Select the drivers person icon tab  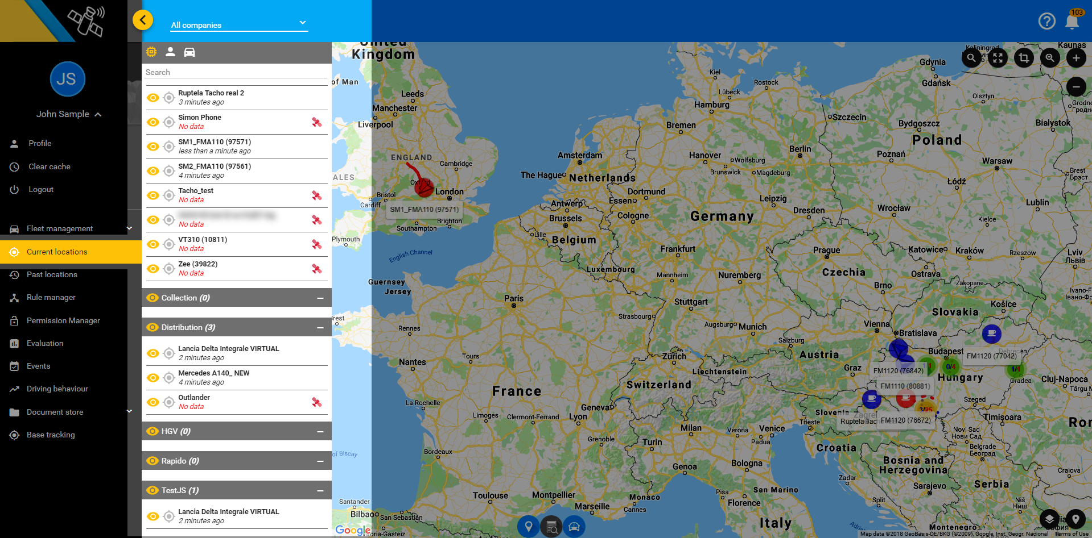170,52
